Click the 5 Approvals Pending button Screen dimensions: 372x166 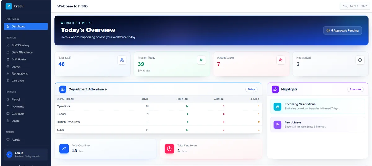click(343, 31)
